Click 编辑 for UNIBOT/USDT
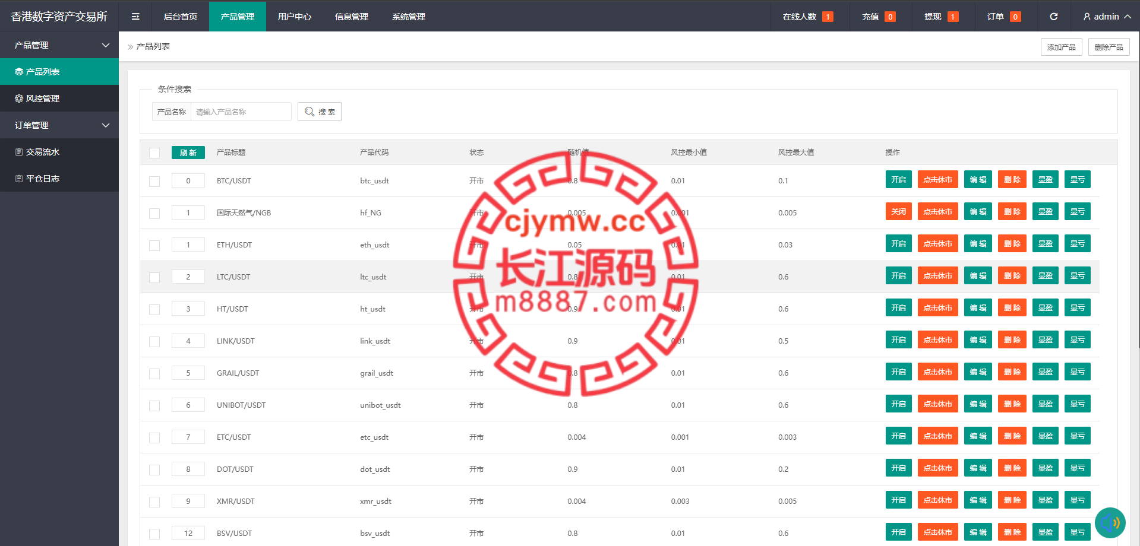The width and height of the screenshot is (1140, 546). tap(978, 404)
